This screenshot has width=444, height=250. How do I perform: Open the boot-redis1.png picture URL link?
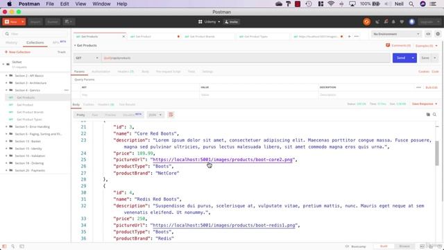tap(223, 225)
